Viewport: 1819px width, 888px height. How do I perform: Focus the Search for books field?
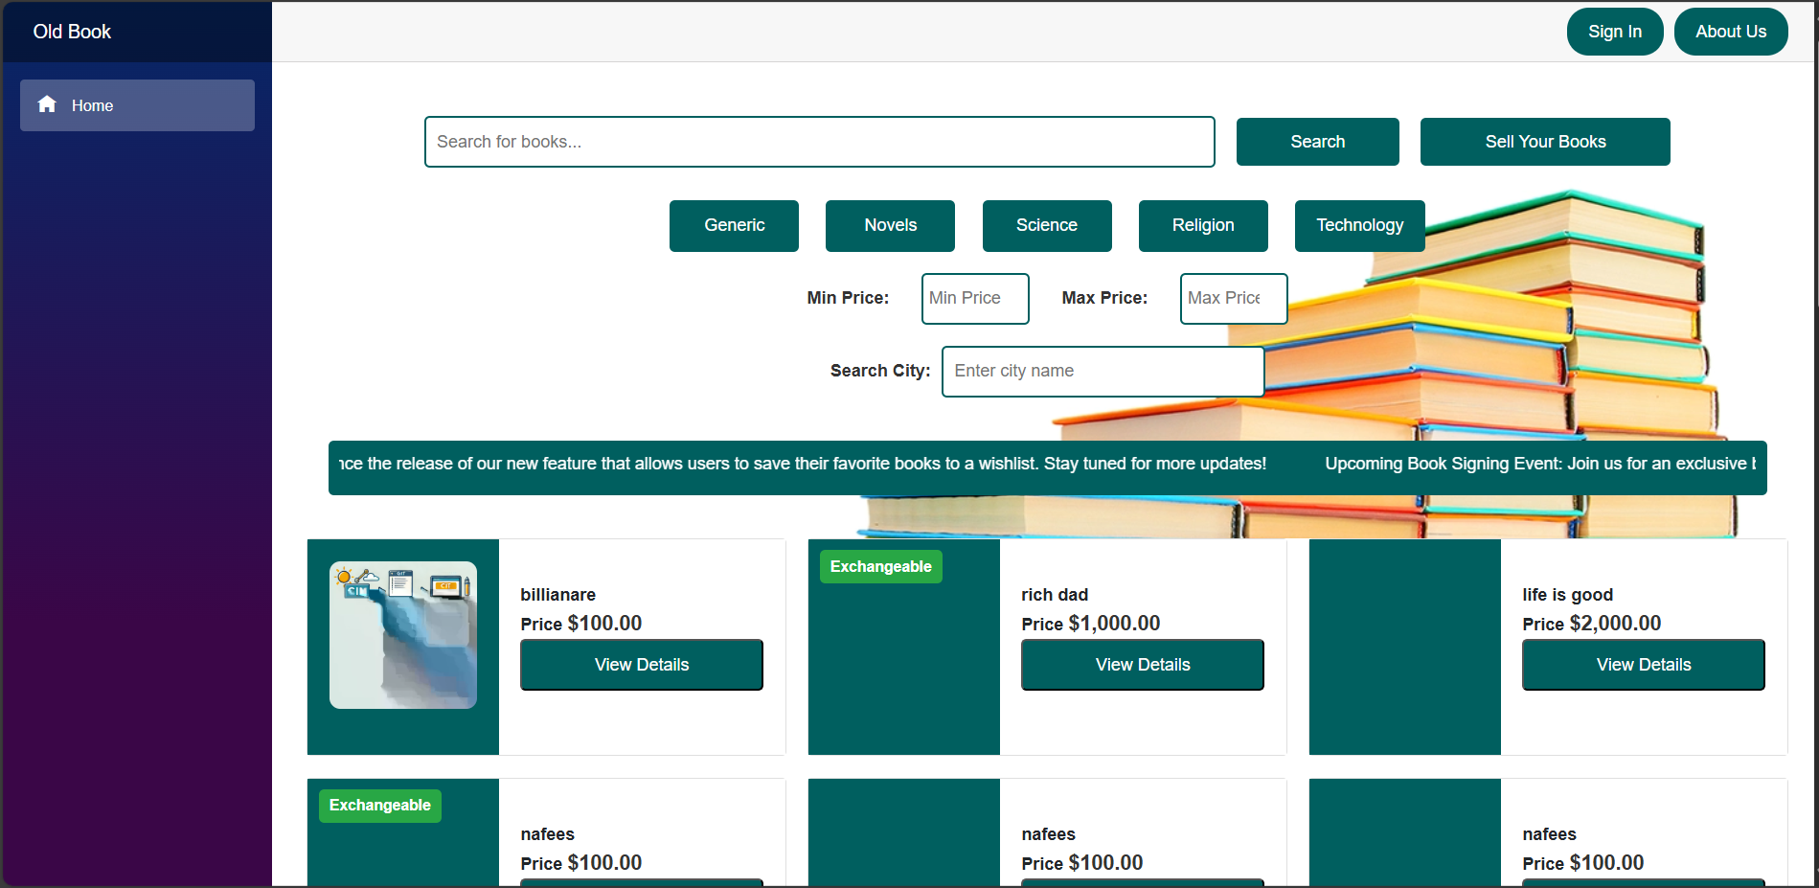(x=820, y=142)
